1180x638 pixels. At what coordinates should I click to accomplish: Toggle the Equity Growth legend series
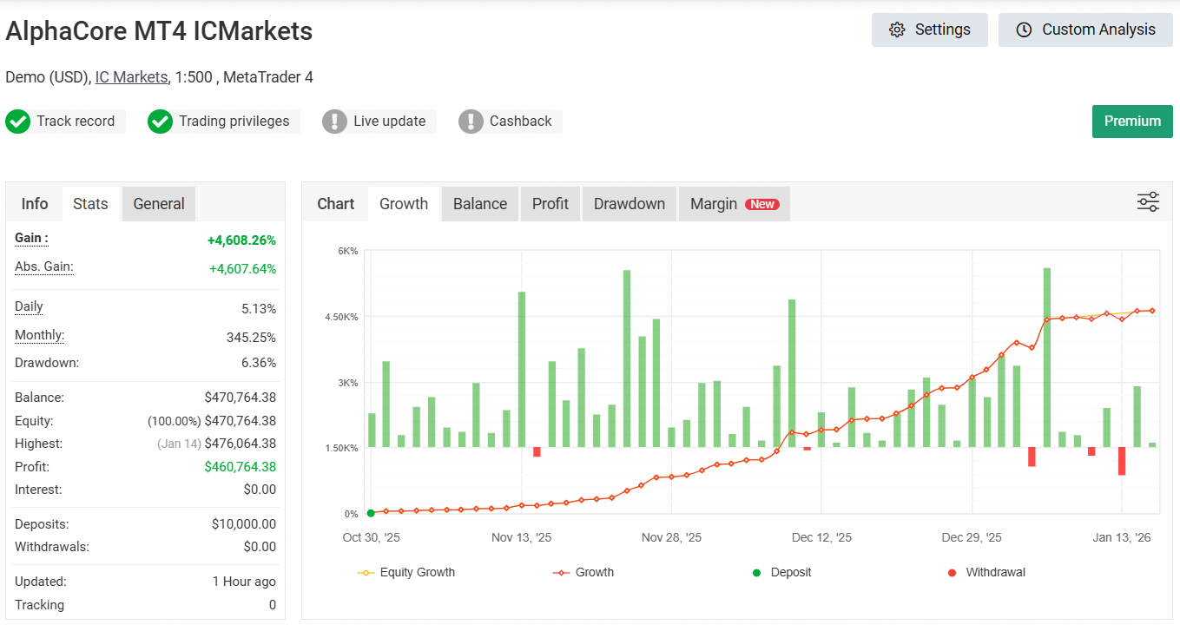tap(406, 572)
